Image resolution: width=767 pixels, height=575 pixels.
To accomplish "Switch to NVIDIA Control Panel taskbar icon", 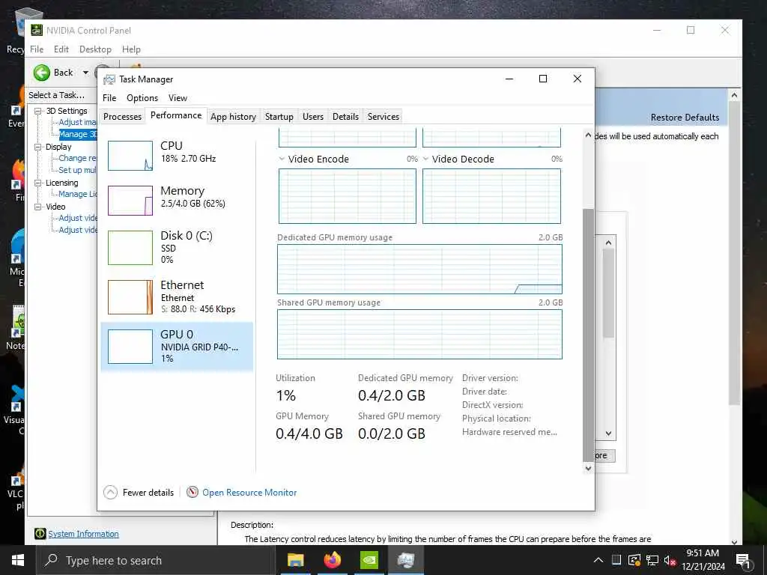I will pos(369,560).
